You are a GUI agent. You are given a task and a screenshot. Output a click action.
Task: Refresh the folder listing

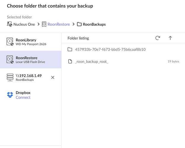[x=158, y=38]
